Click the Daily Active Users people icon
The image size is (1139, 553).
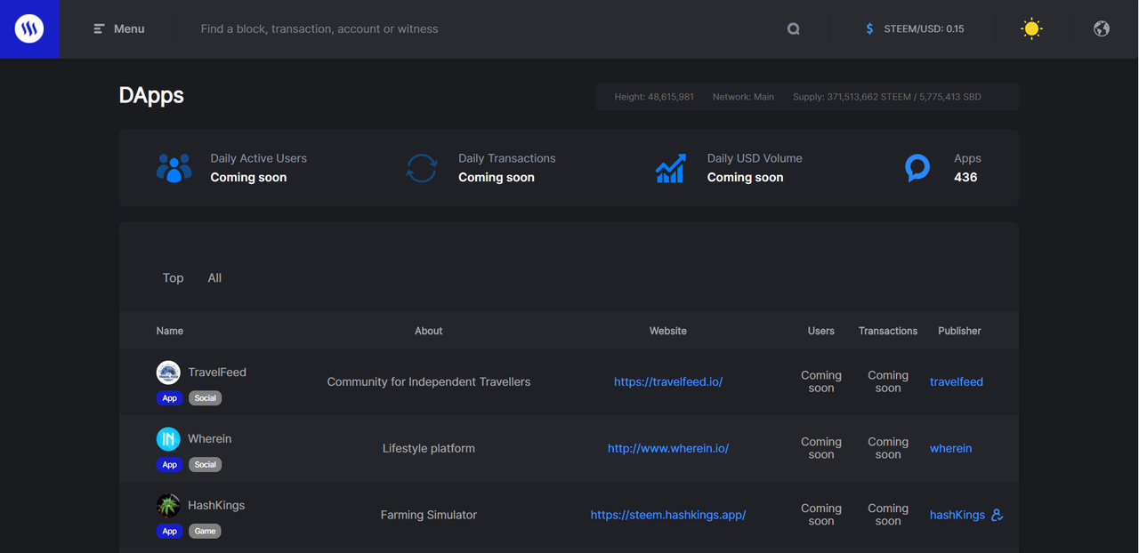[174, 168]
